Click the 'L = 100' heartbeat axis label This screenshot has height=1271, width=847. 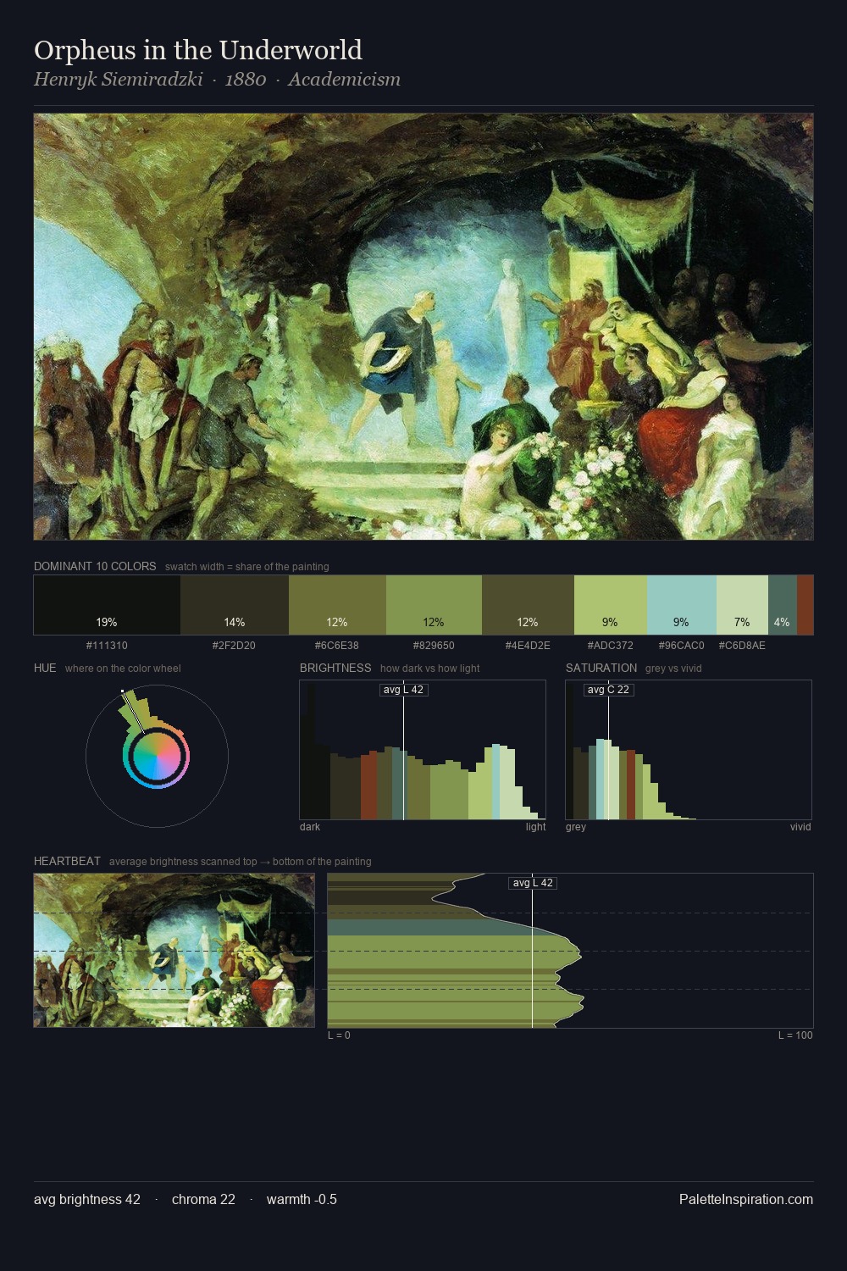click(795, 1035)
